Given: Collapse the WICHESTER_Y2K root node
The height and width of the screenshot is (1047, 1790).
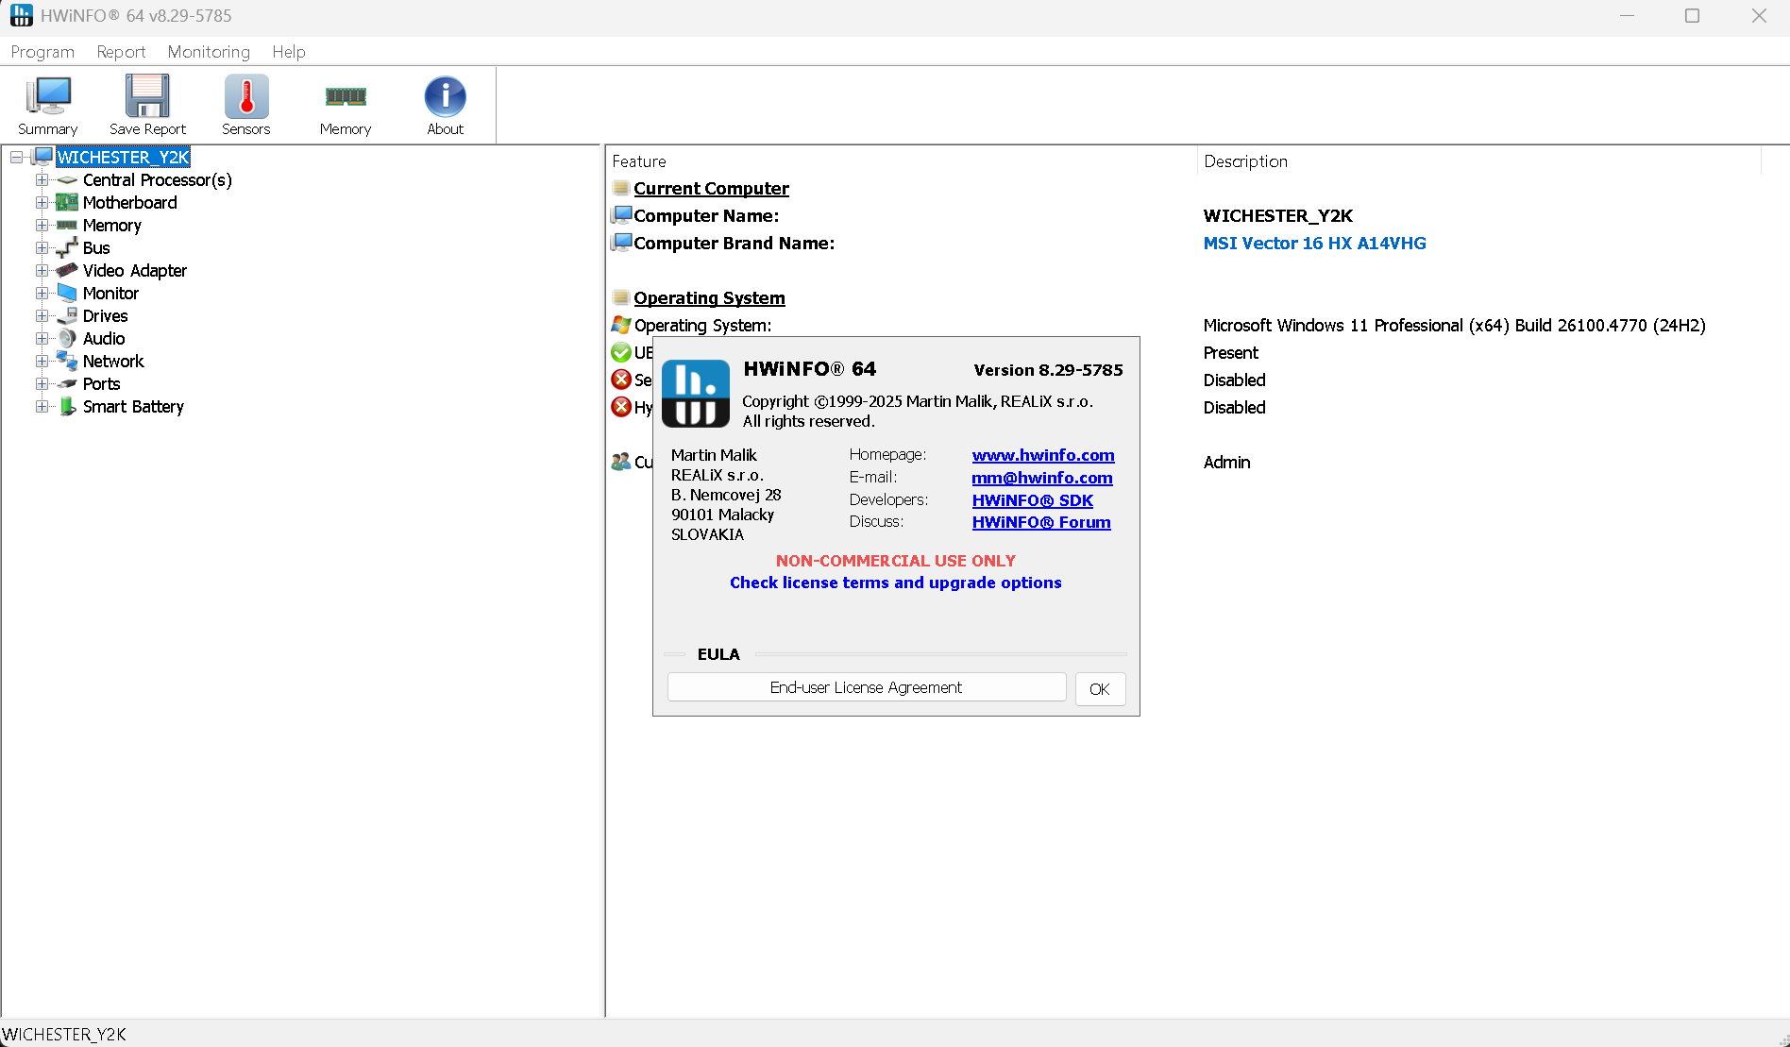Looking at the screenshot, I should pos(16,157).
